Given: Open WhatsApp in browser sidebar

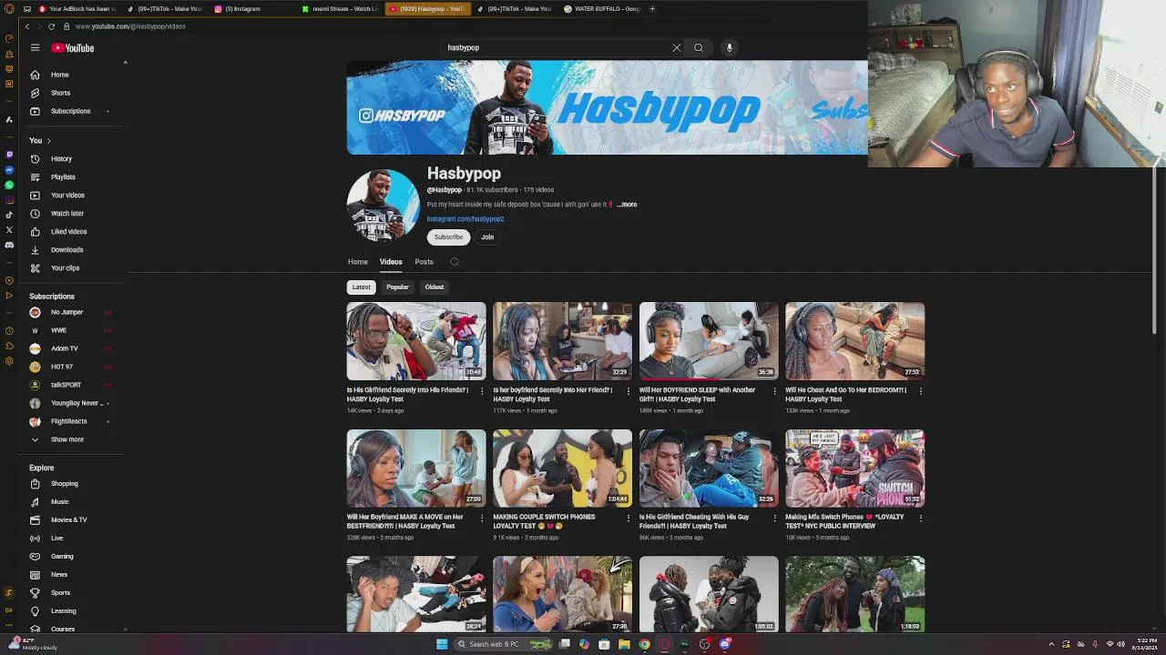Looking at the screenshot, I should click(9, 185).
